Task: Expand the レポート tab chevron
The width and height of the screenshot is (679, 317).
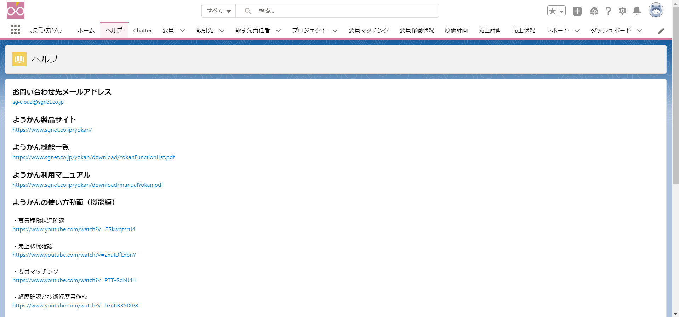Action: [x=577, y=31]
